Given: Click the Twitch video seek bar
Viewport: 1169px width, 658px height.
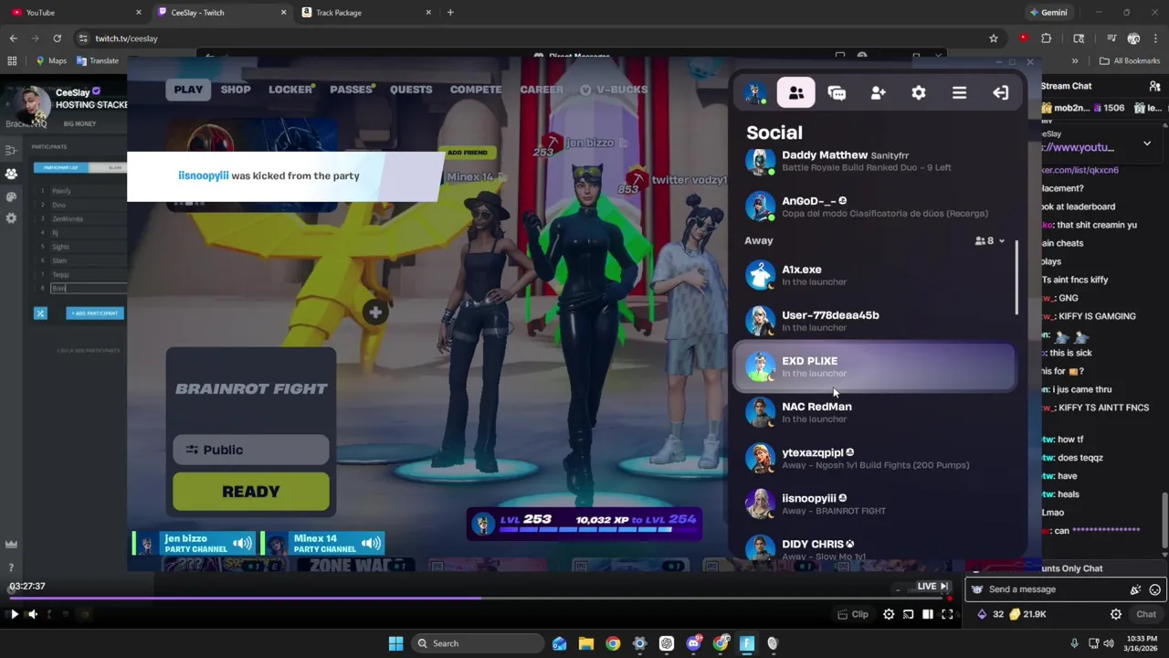Looking at the screenshot, I should click(475, 600).
